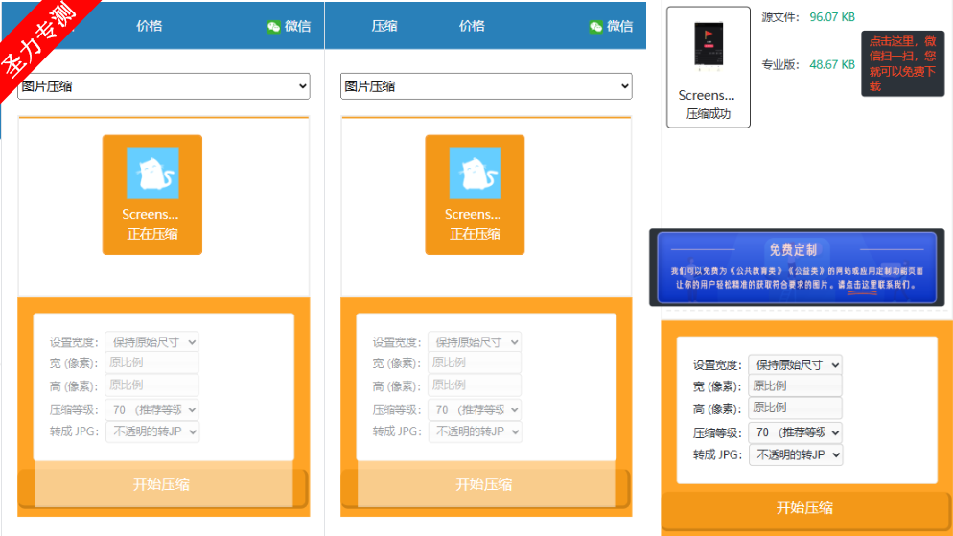Click the 正在压缩 status text in the middle panel
Screen dimensions: 953x536
[475, 234]
